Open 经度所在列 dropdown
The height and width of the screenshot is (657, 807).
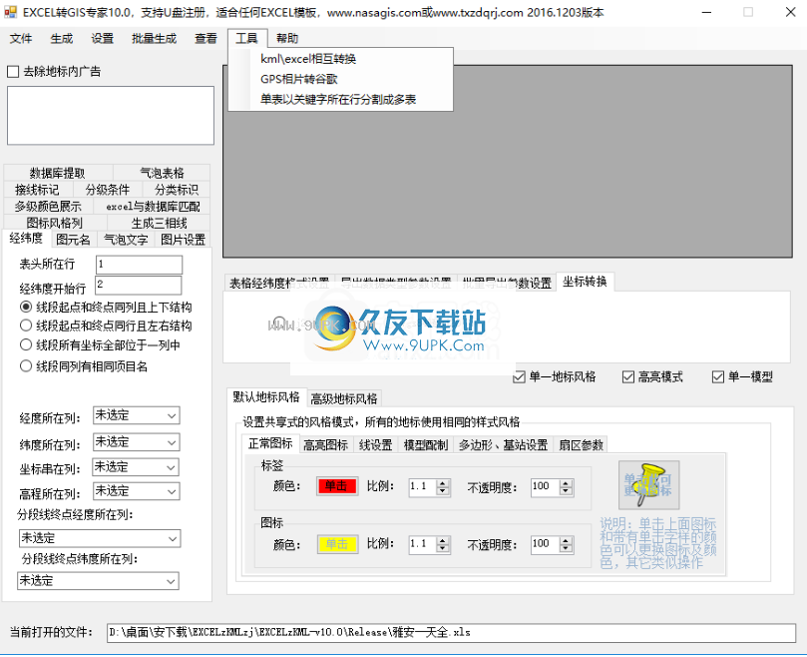tap(137, 415)
